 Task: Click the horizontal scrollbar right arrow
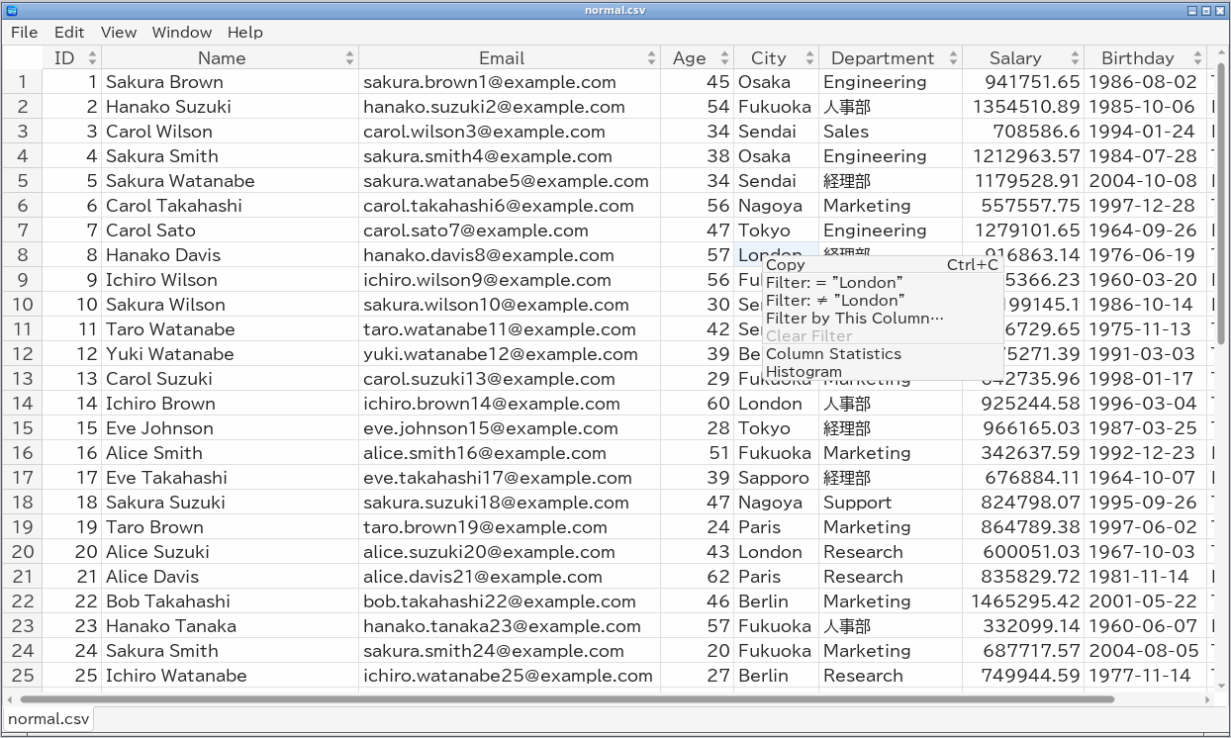click(x=1208, y=699)
